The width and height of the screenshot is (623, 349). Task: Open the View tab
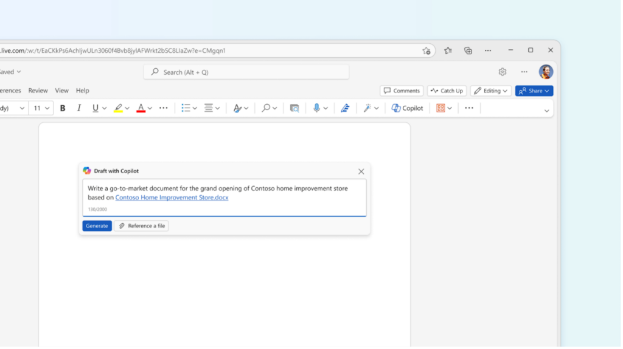[x=62, y=91]
